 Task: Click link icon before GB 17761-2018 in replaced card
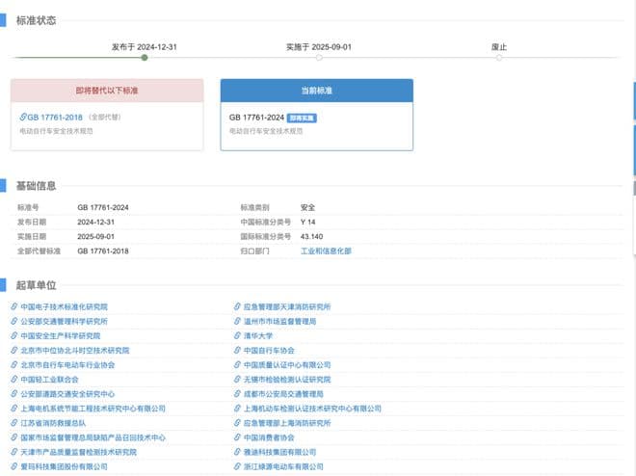click(x=23, y=117)
